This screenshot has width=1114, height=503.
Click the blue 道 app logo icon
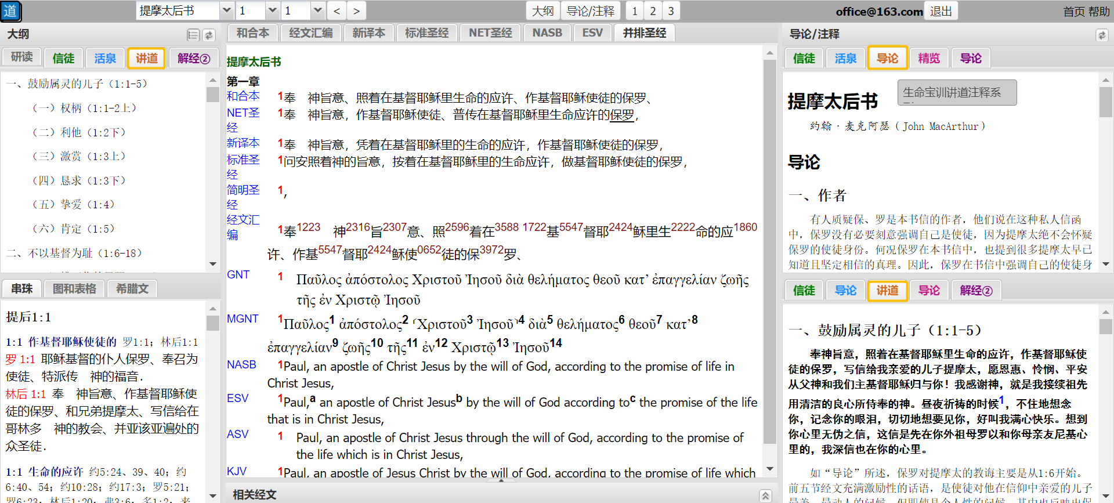click(10, 11)
